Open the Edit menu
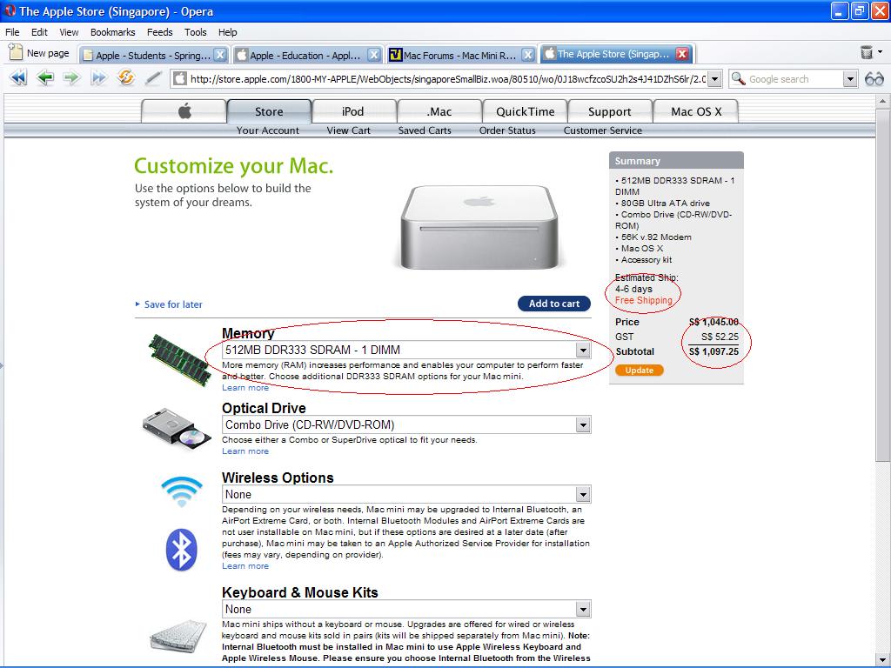Image resolution: width=891 pixels, height=668 pixels. 39,32
